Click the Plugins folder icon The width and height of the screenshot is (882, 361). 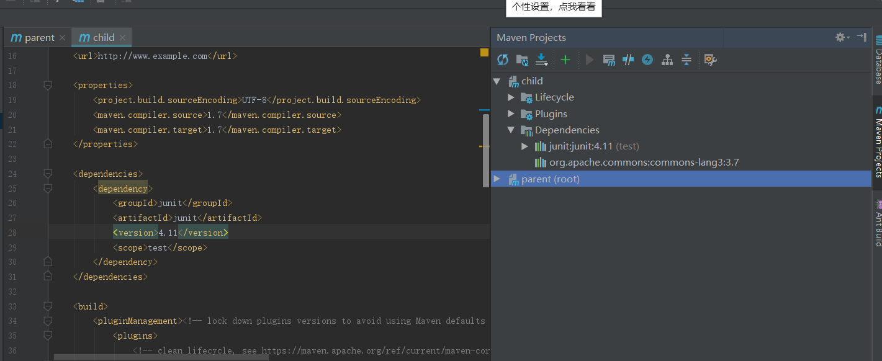526,114
